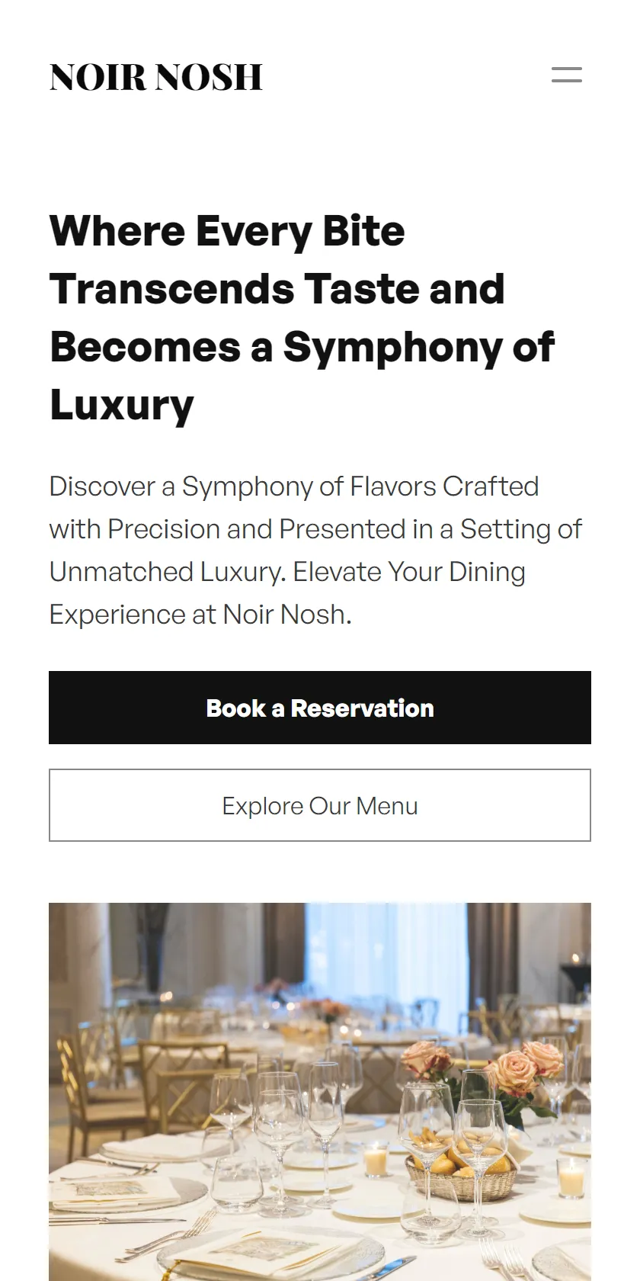Click the words Noir Nosh ending the paragraph
640x1281 pixels.
click(286, 615)
